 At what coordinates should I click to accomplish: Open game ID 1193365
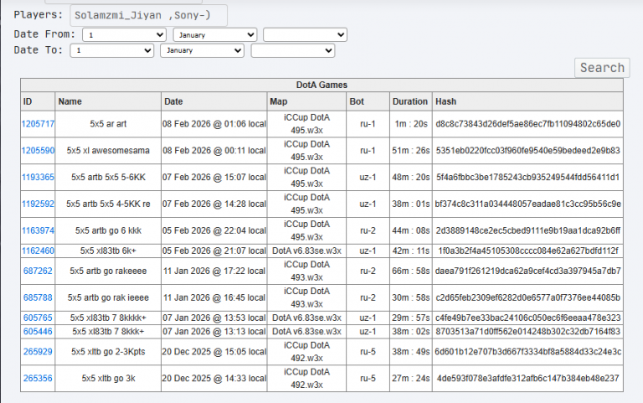(x=38, y=178)
